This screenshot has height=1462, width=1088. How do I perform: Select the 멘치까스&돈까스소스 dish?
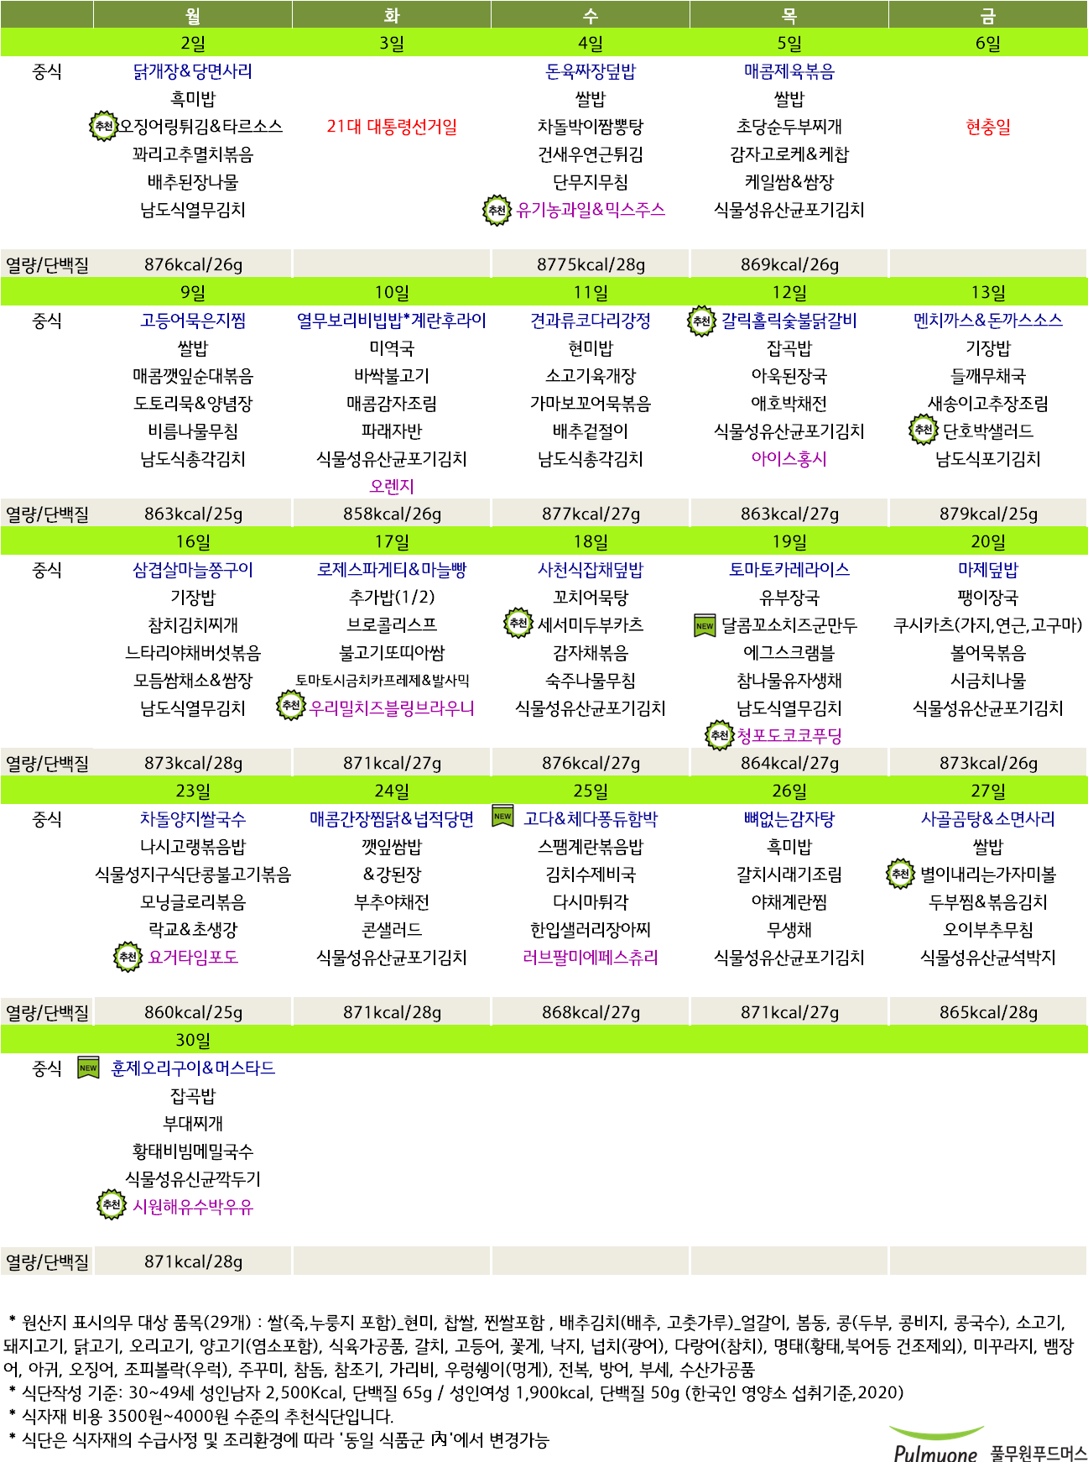click(x=988, y=321)
